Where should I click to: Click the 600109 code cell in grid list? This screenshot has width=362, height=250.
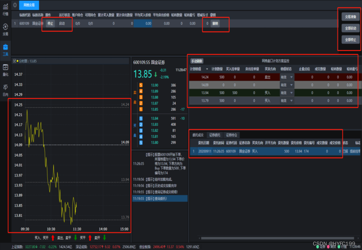point(24,24)
